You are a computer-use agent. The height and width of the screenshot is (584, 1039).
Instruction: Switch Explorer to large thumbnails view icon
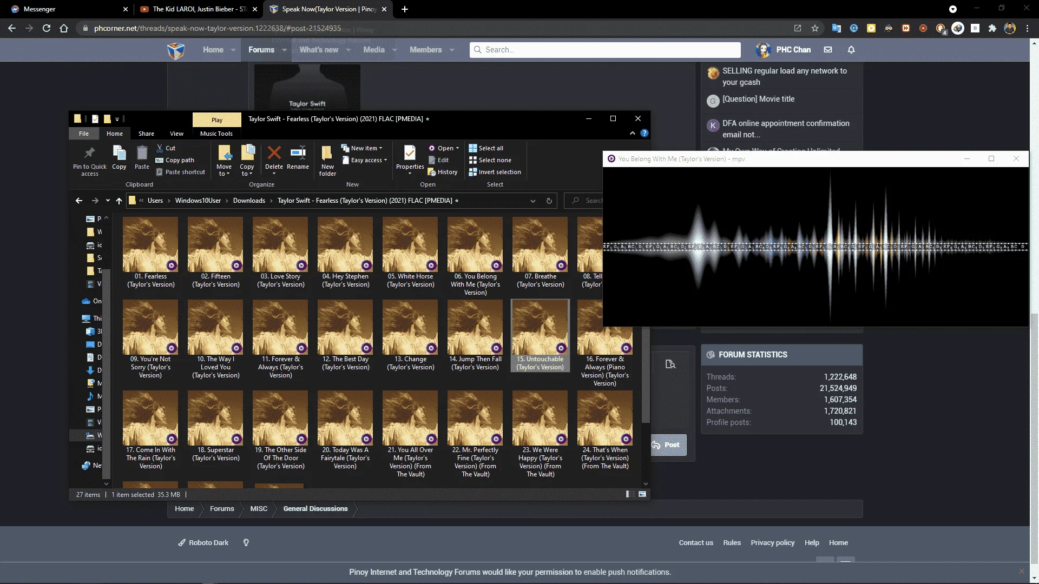click(x=642, y=494)
